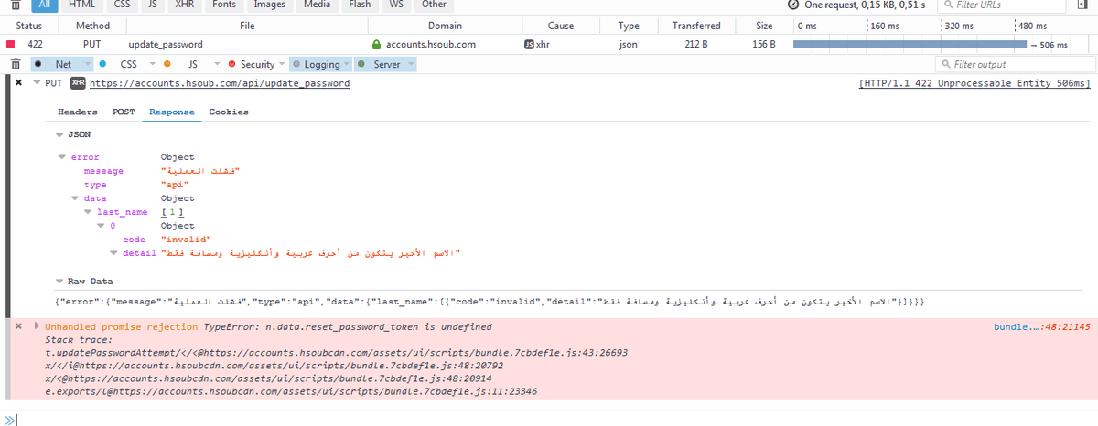
Task: Open the Security filter dropdown arrow
Action: 282,64
